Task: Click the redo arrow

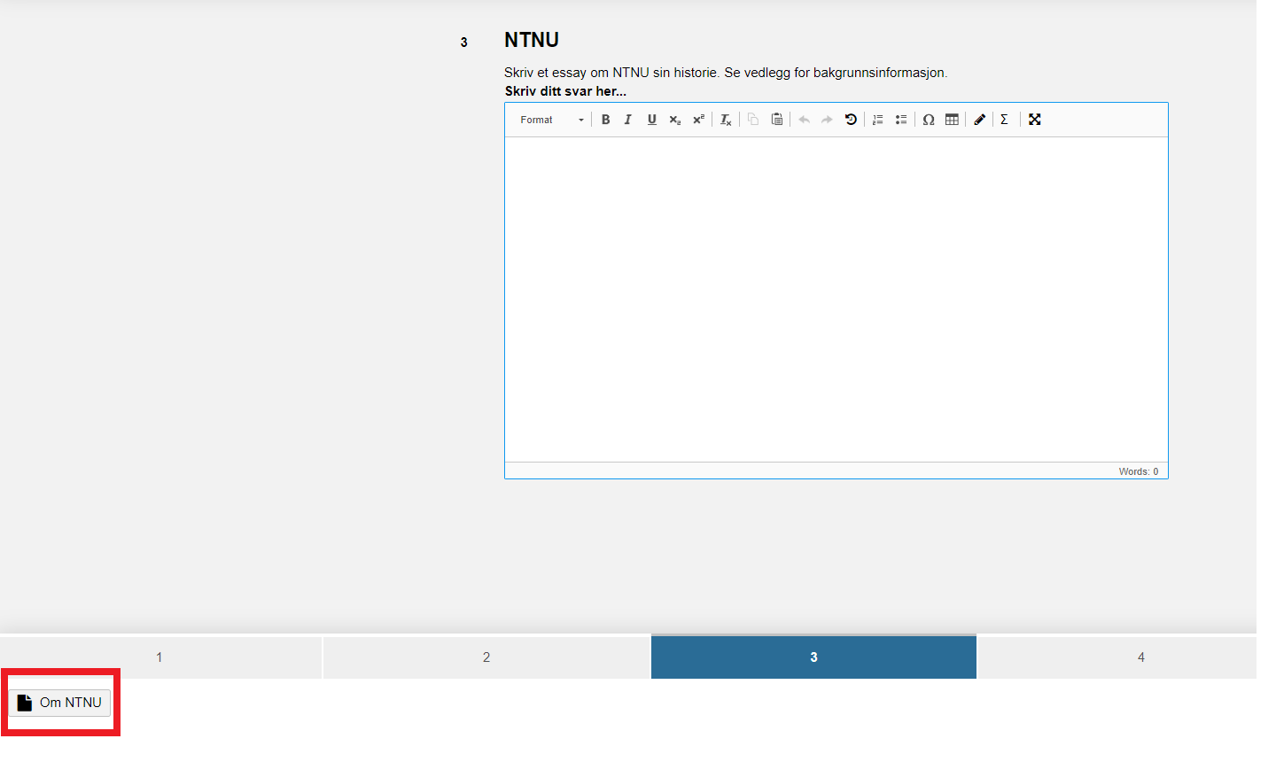Action: click(x=827, y=120)
